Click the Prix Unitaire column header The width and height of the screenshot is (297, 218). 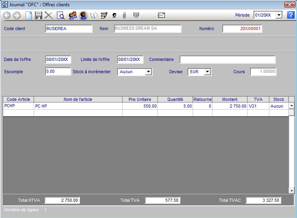(140, 99)
